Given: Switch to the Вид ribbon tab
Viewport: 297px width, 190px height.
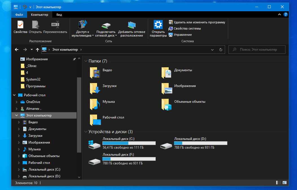Looking at the screenshot, I should (x=59, y=15).
